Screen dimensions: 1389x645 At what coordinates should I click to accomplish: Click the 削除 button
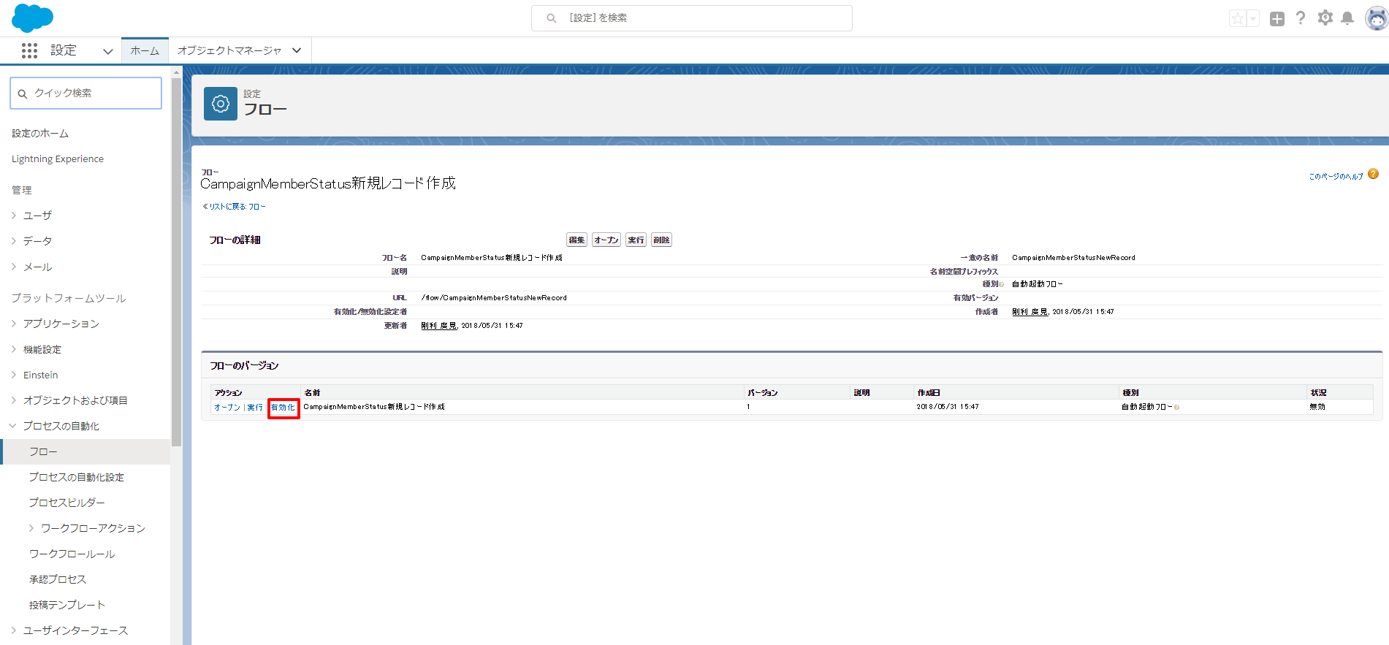click(x=661, y=240)
